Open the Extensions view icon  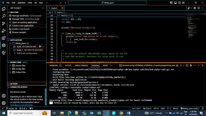pyautogui.click(x=4, y=38)
